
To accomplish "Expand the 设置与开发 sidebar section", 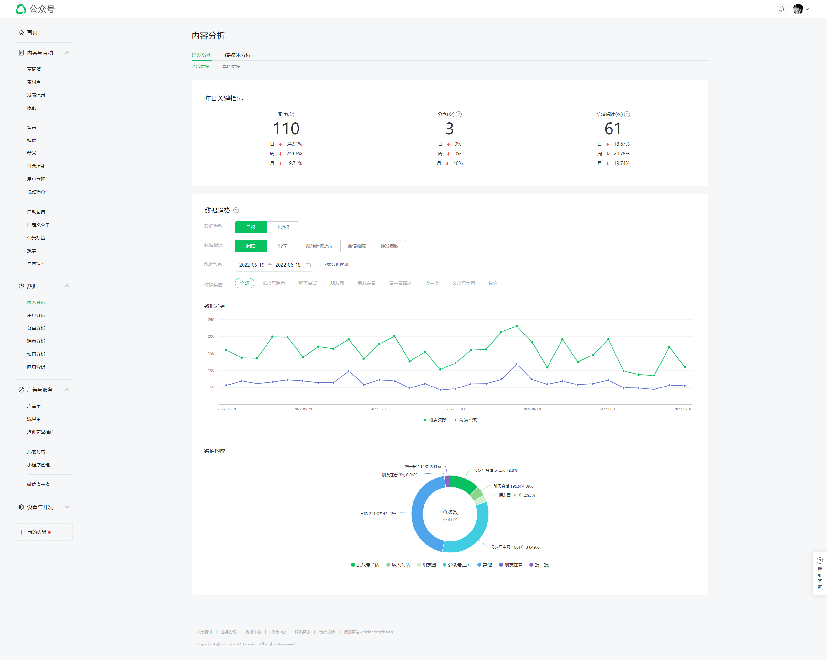I will (67, 507).
